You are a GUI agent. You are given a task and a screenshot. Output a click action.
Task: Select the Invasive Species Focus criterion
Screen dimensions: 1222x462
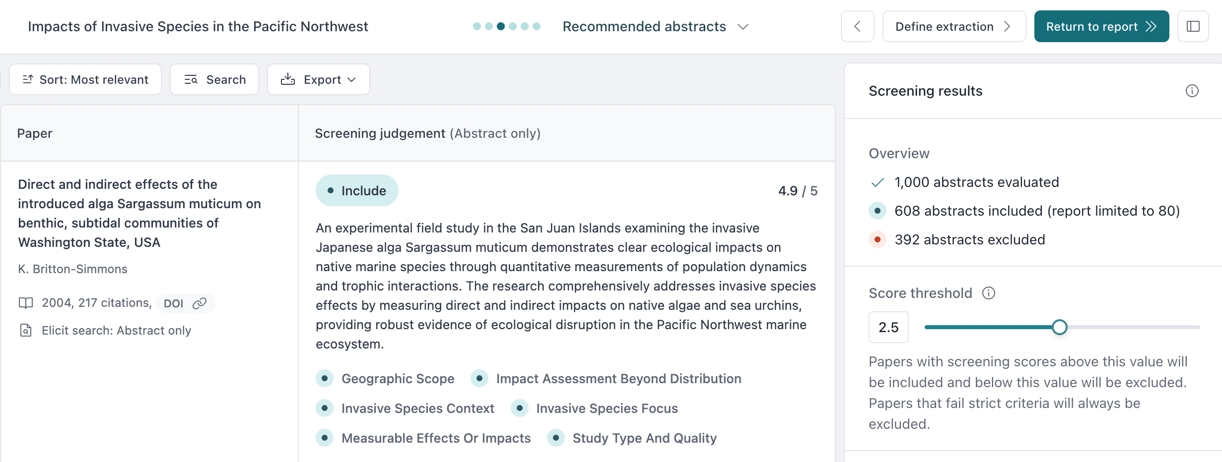click(x=606, y=408)
